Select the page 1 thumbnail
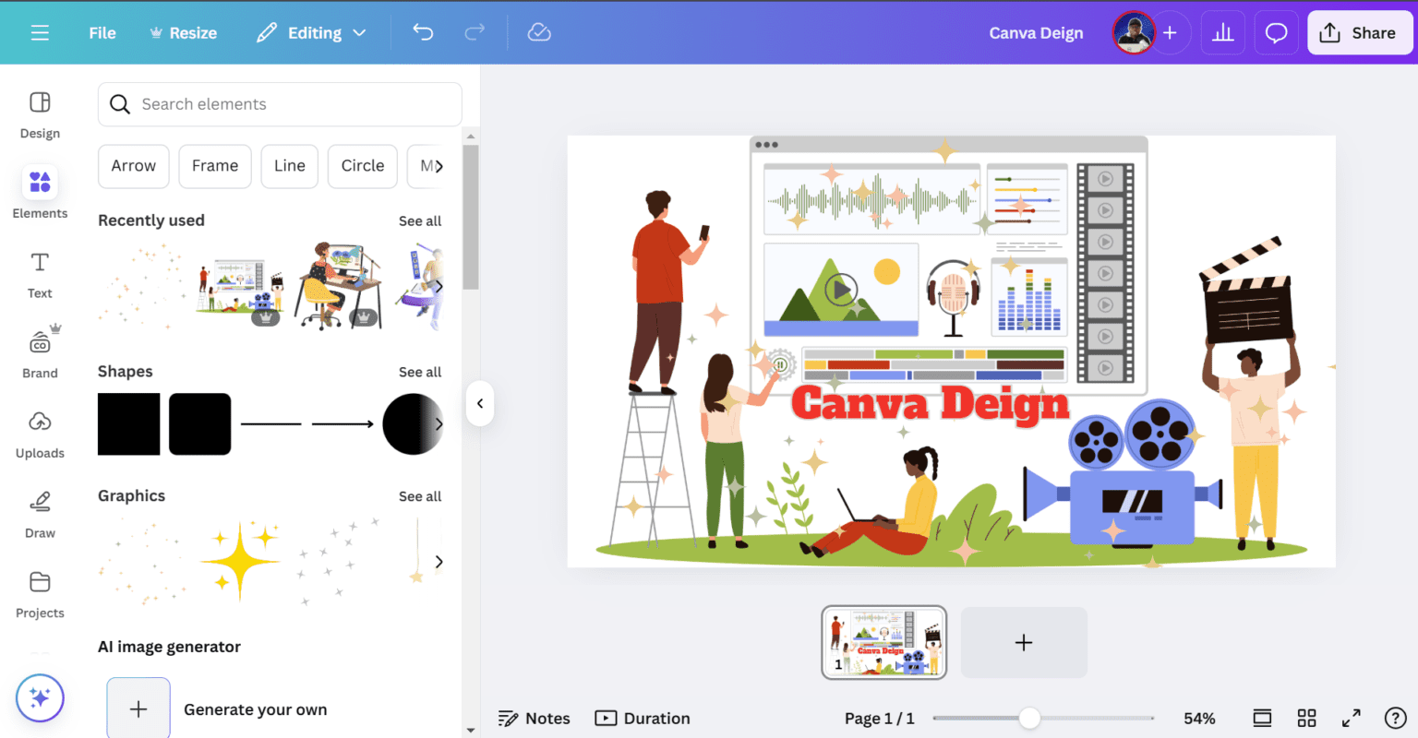This screenshot has width=1418, height=738. tap(883, 642)
